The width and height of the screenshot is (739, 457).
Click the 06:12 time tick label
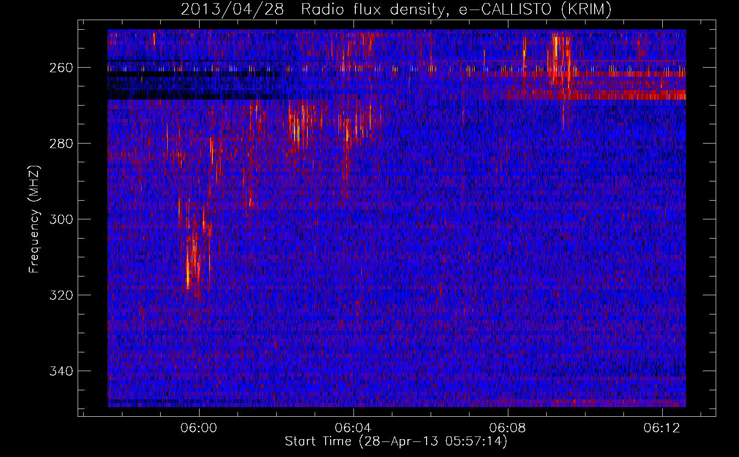click(662, 428)
